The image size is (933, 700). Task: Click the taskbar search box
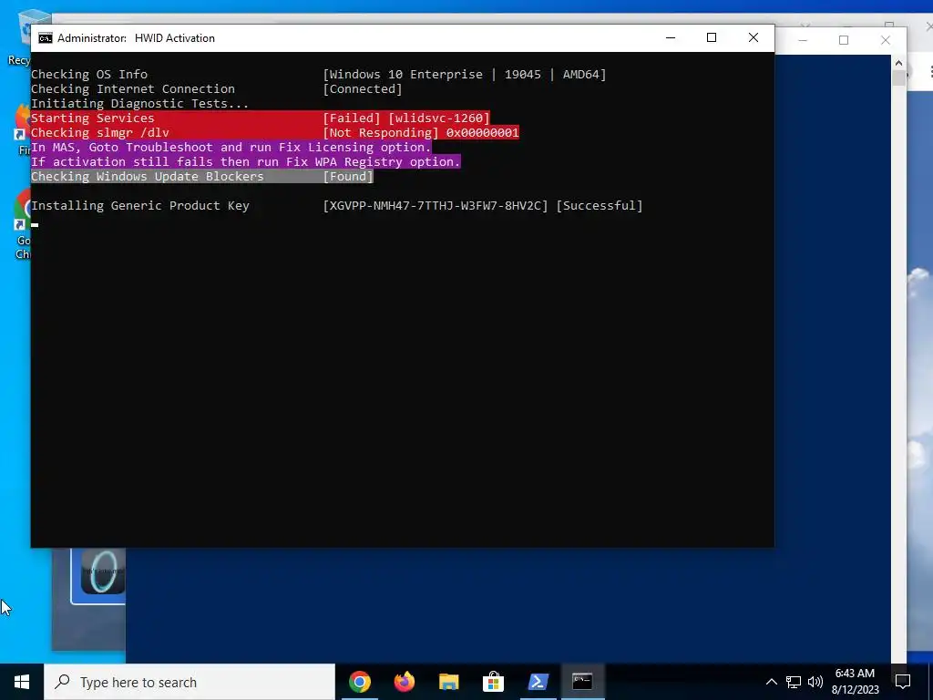[x=190, y=682]
